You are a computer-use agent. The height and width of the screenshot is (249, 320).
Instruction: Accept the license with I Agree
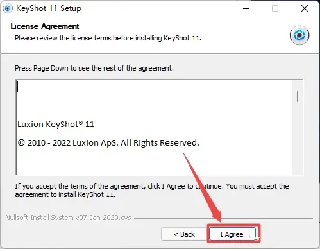[x=232, y=234]
